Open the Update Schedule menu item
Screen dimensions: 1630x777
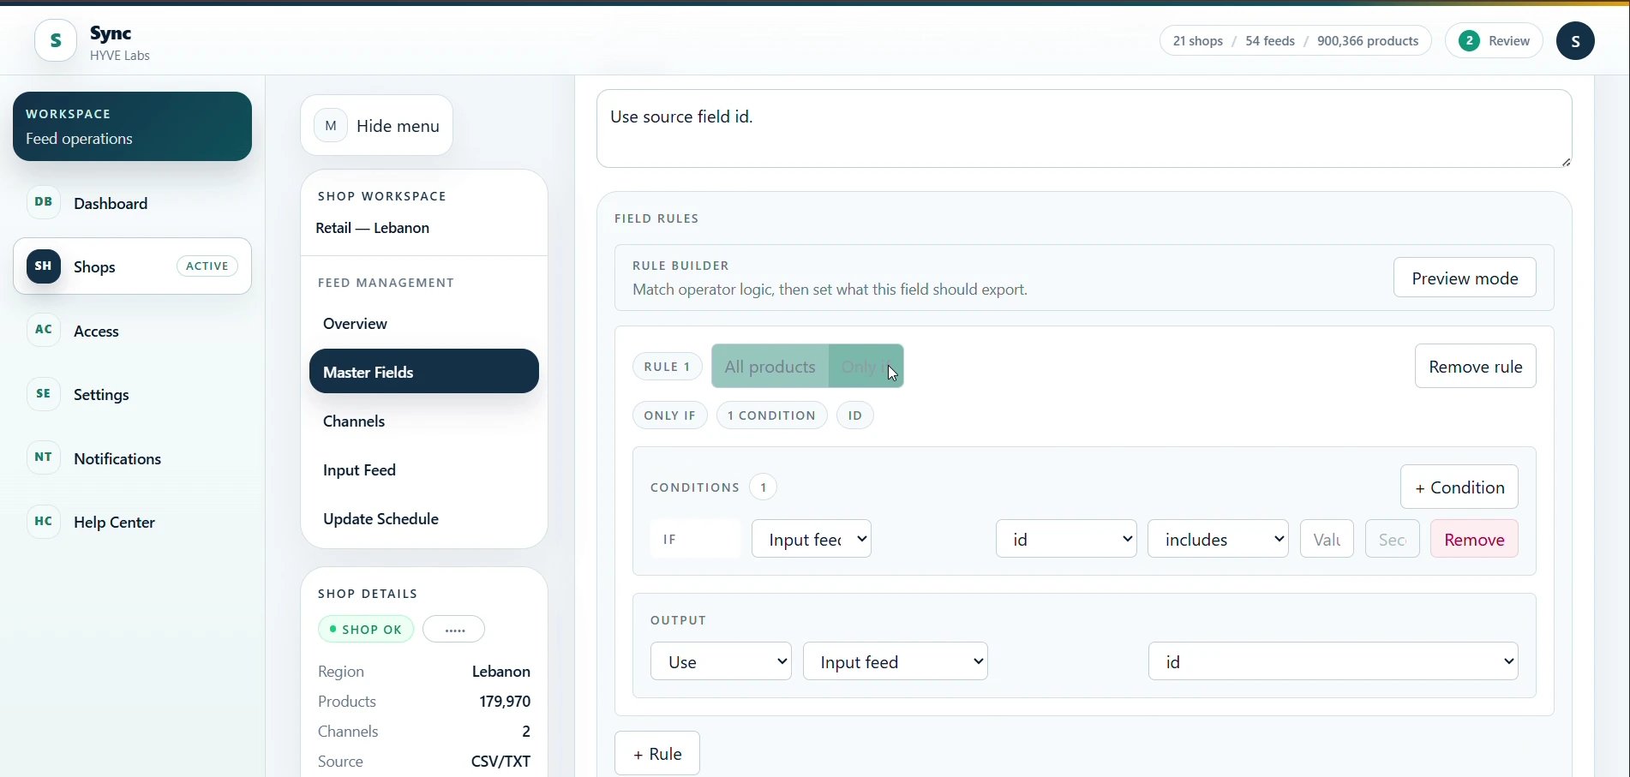coord(424,519)
